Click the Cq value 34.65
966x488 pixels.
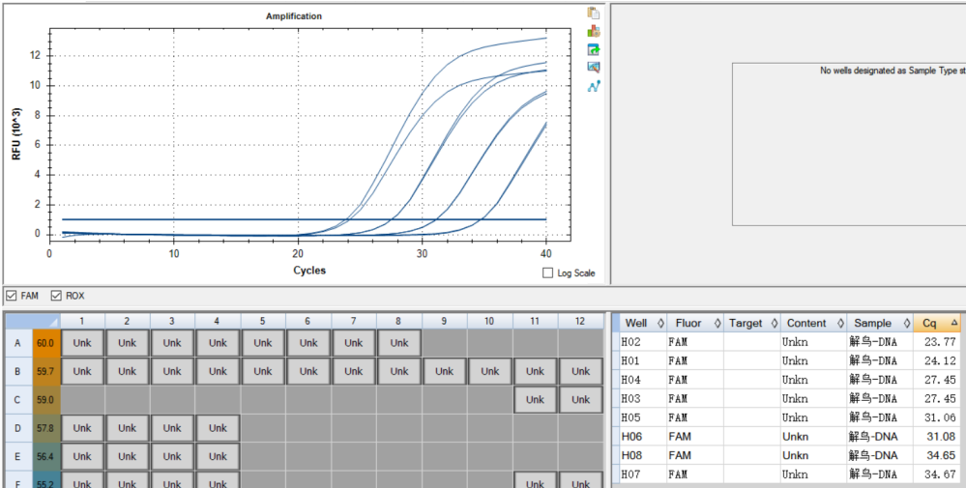coord(943,456)
